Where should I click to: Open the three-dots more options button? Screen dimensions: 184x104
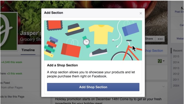[160, 39]
